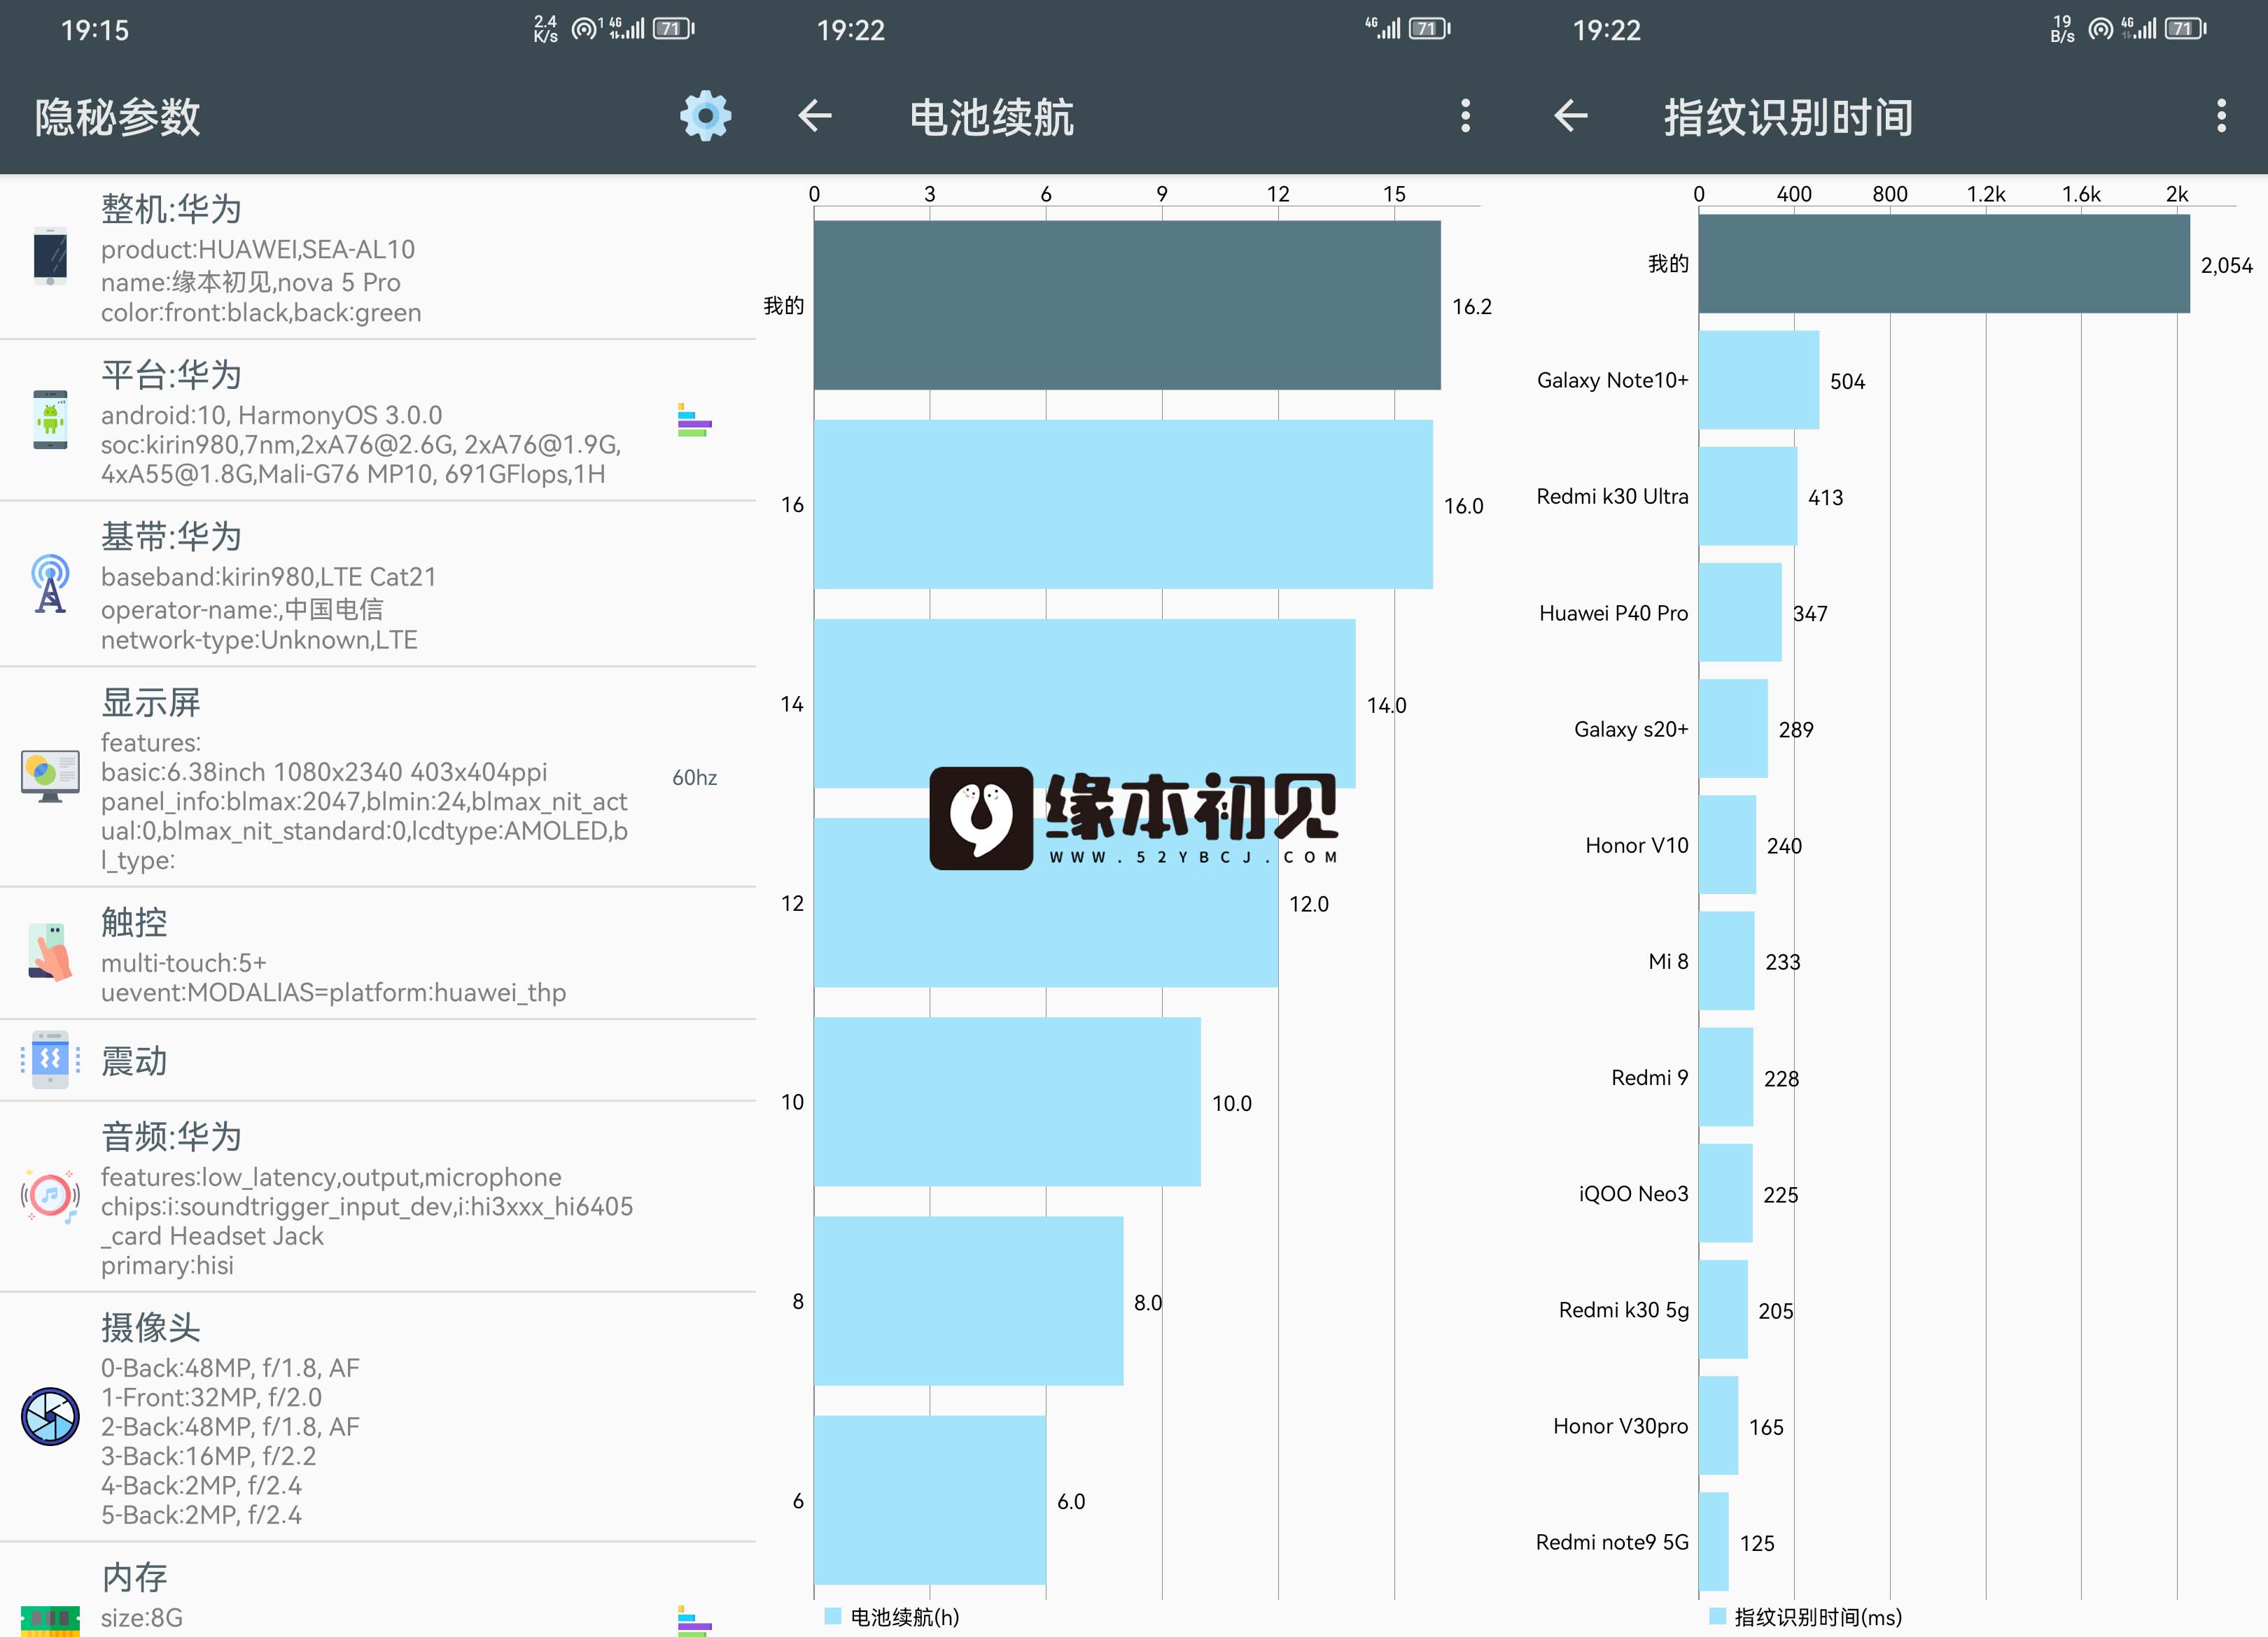The height and width of the screenshot is (1637, 2268).
Task: Go back from 电池续航 screen
Action: tap(815, 116)
